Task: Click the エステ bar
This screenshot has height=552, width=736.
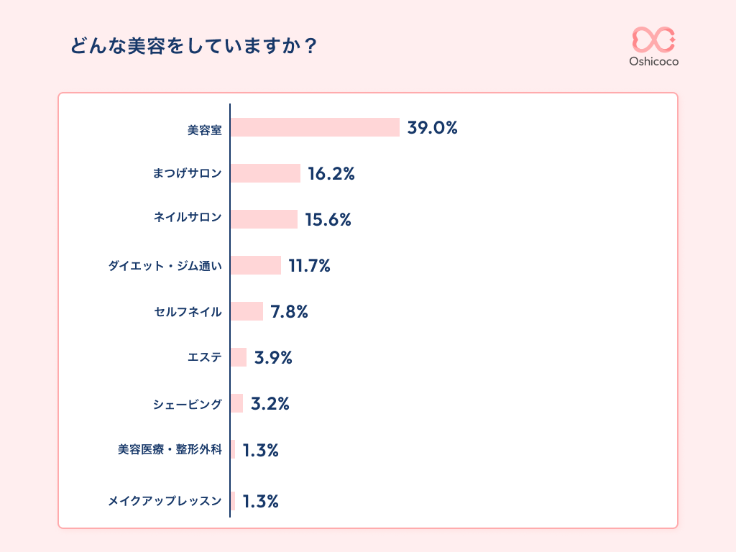Action: point(239,357)
